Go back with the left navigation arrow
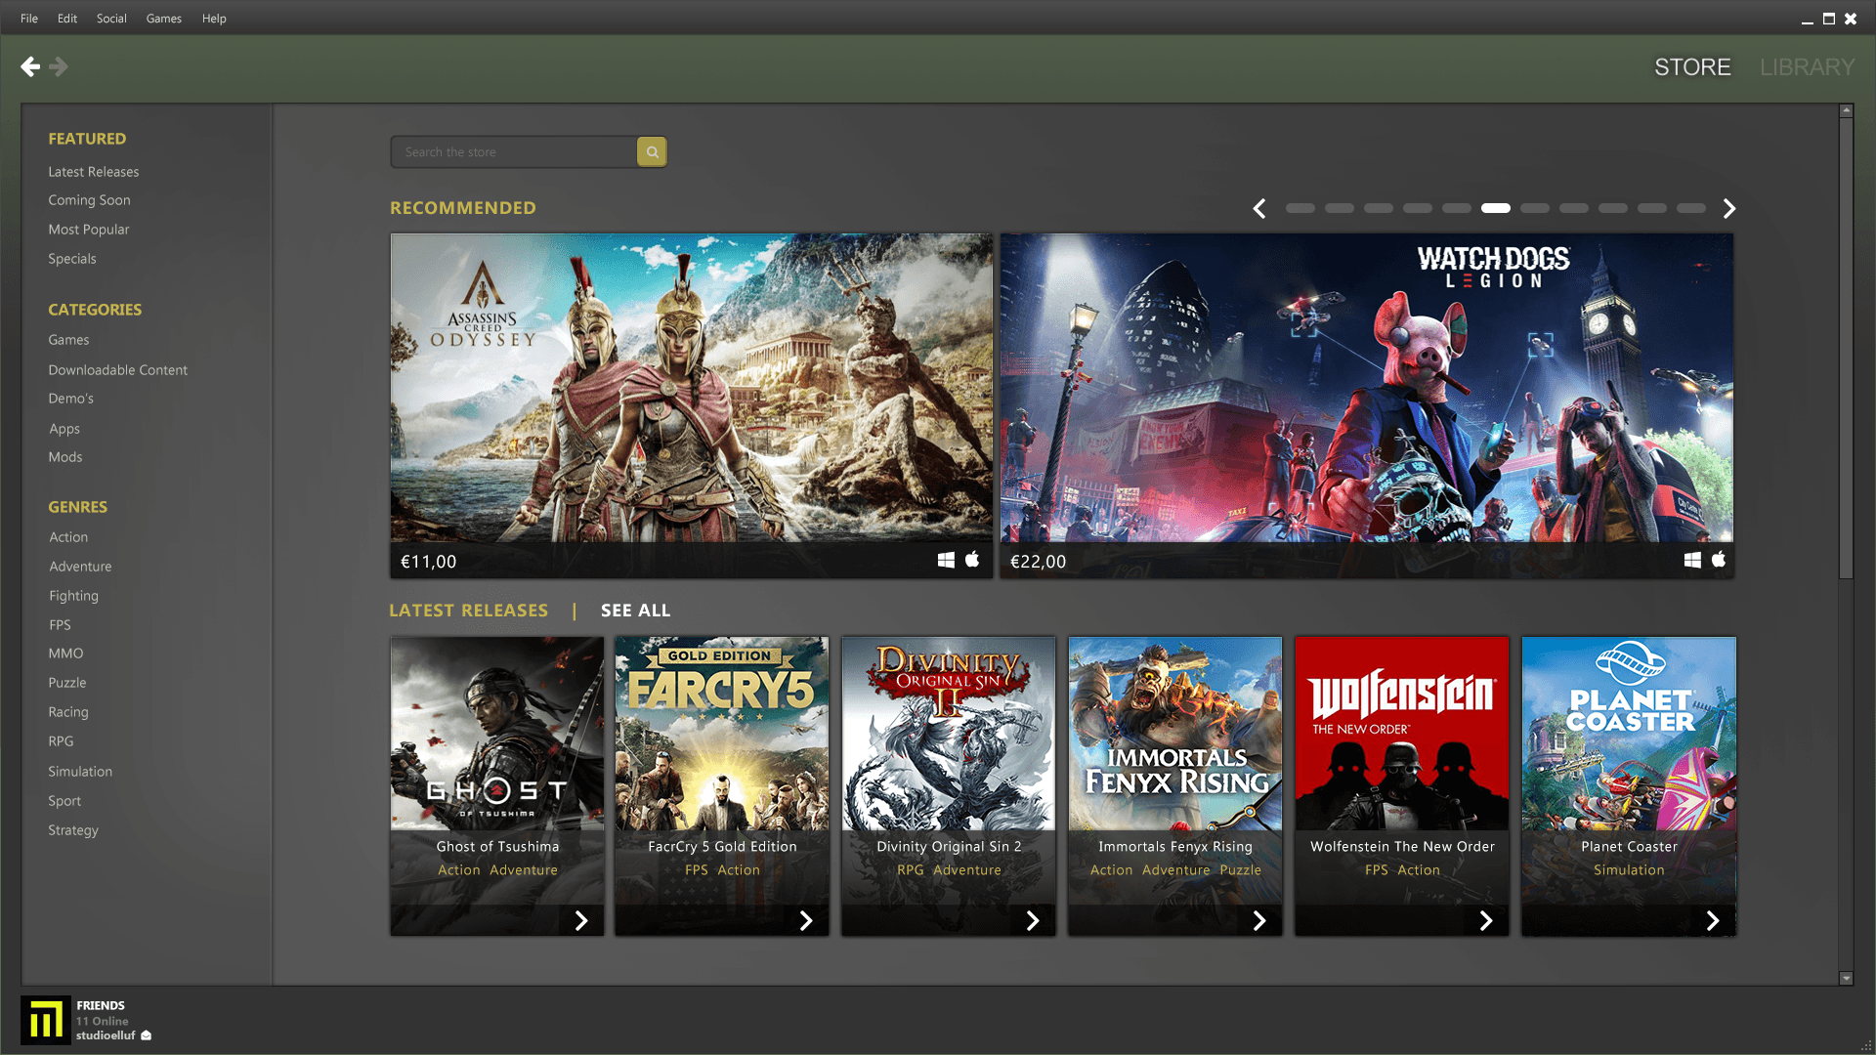Viewport: 1876px width, 1055px height. tap(30, 66)
